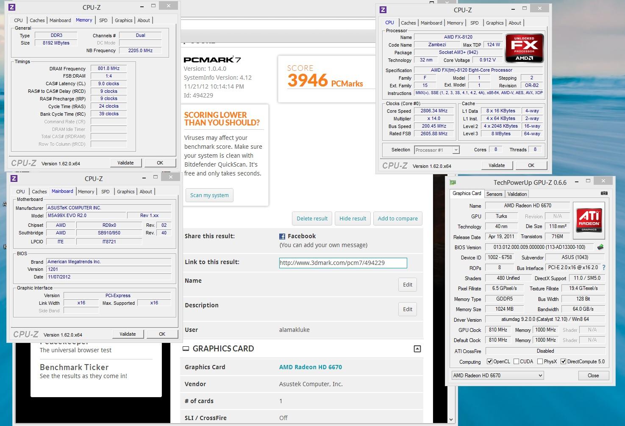Open Caches tab in Mainboard CPU-Z window

tap(39, 192)
